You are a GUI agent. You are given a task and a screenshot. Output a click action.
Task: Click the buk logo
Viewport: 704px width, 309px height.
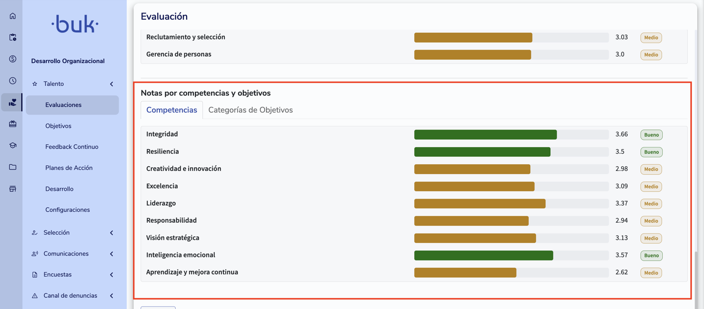coord(75,24)
